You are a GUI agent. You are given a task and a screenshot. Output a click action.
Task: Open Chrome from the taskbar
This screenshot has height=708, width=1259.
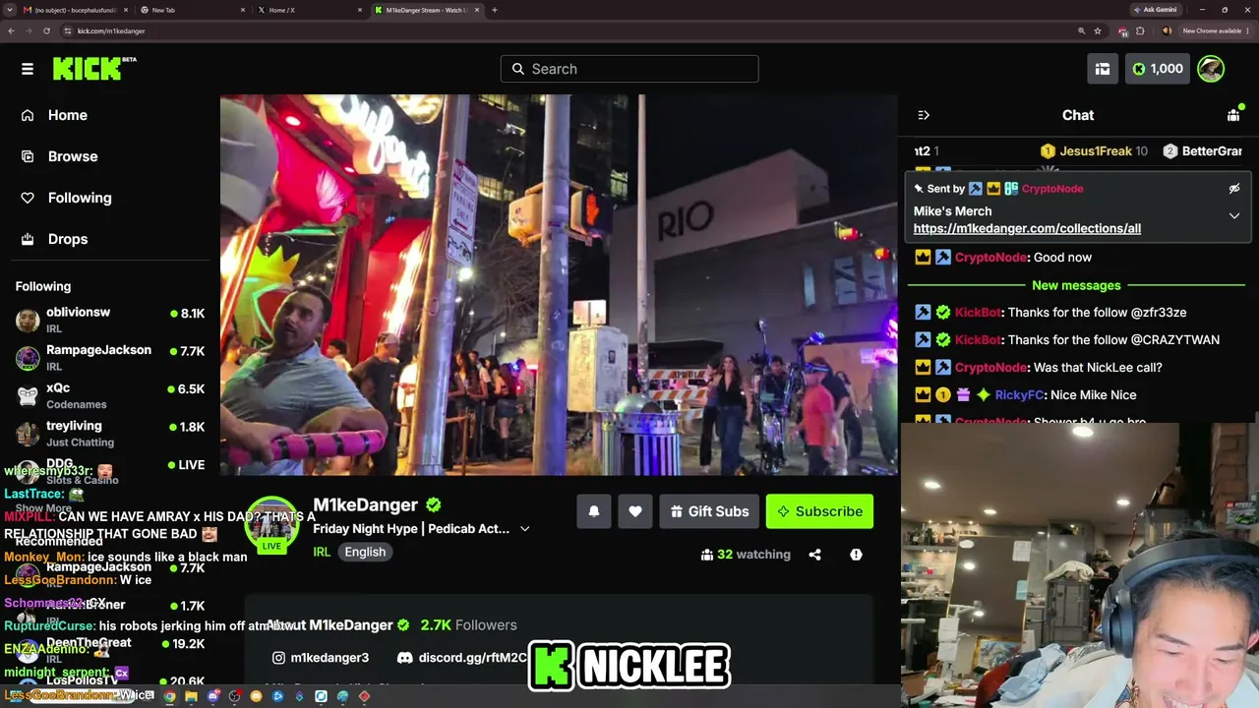pos(169,697)
